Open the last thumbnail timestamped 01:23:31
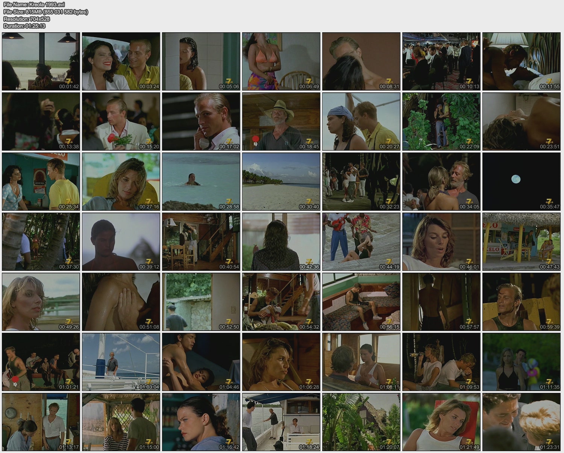This screenshot has width=564, height=453. coord(521,422)
